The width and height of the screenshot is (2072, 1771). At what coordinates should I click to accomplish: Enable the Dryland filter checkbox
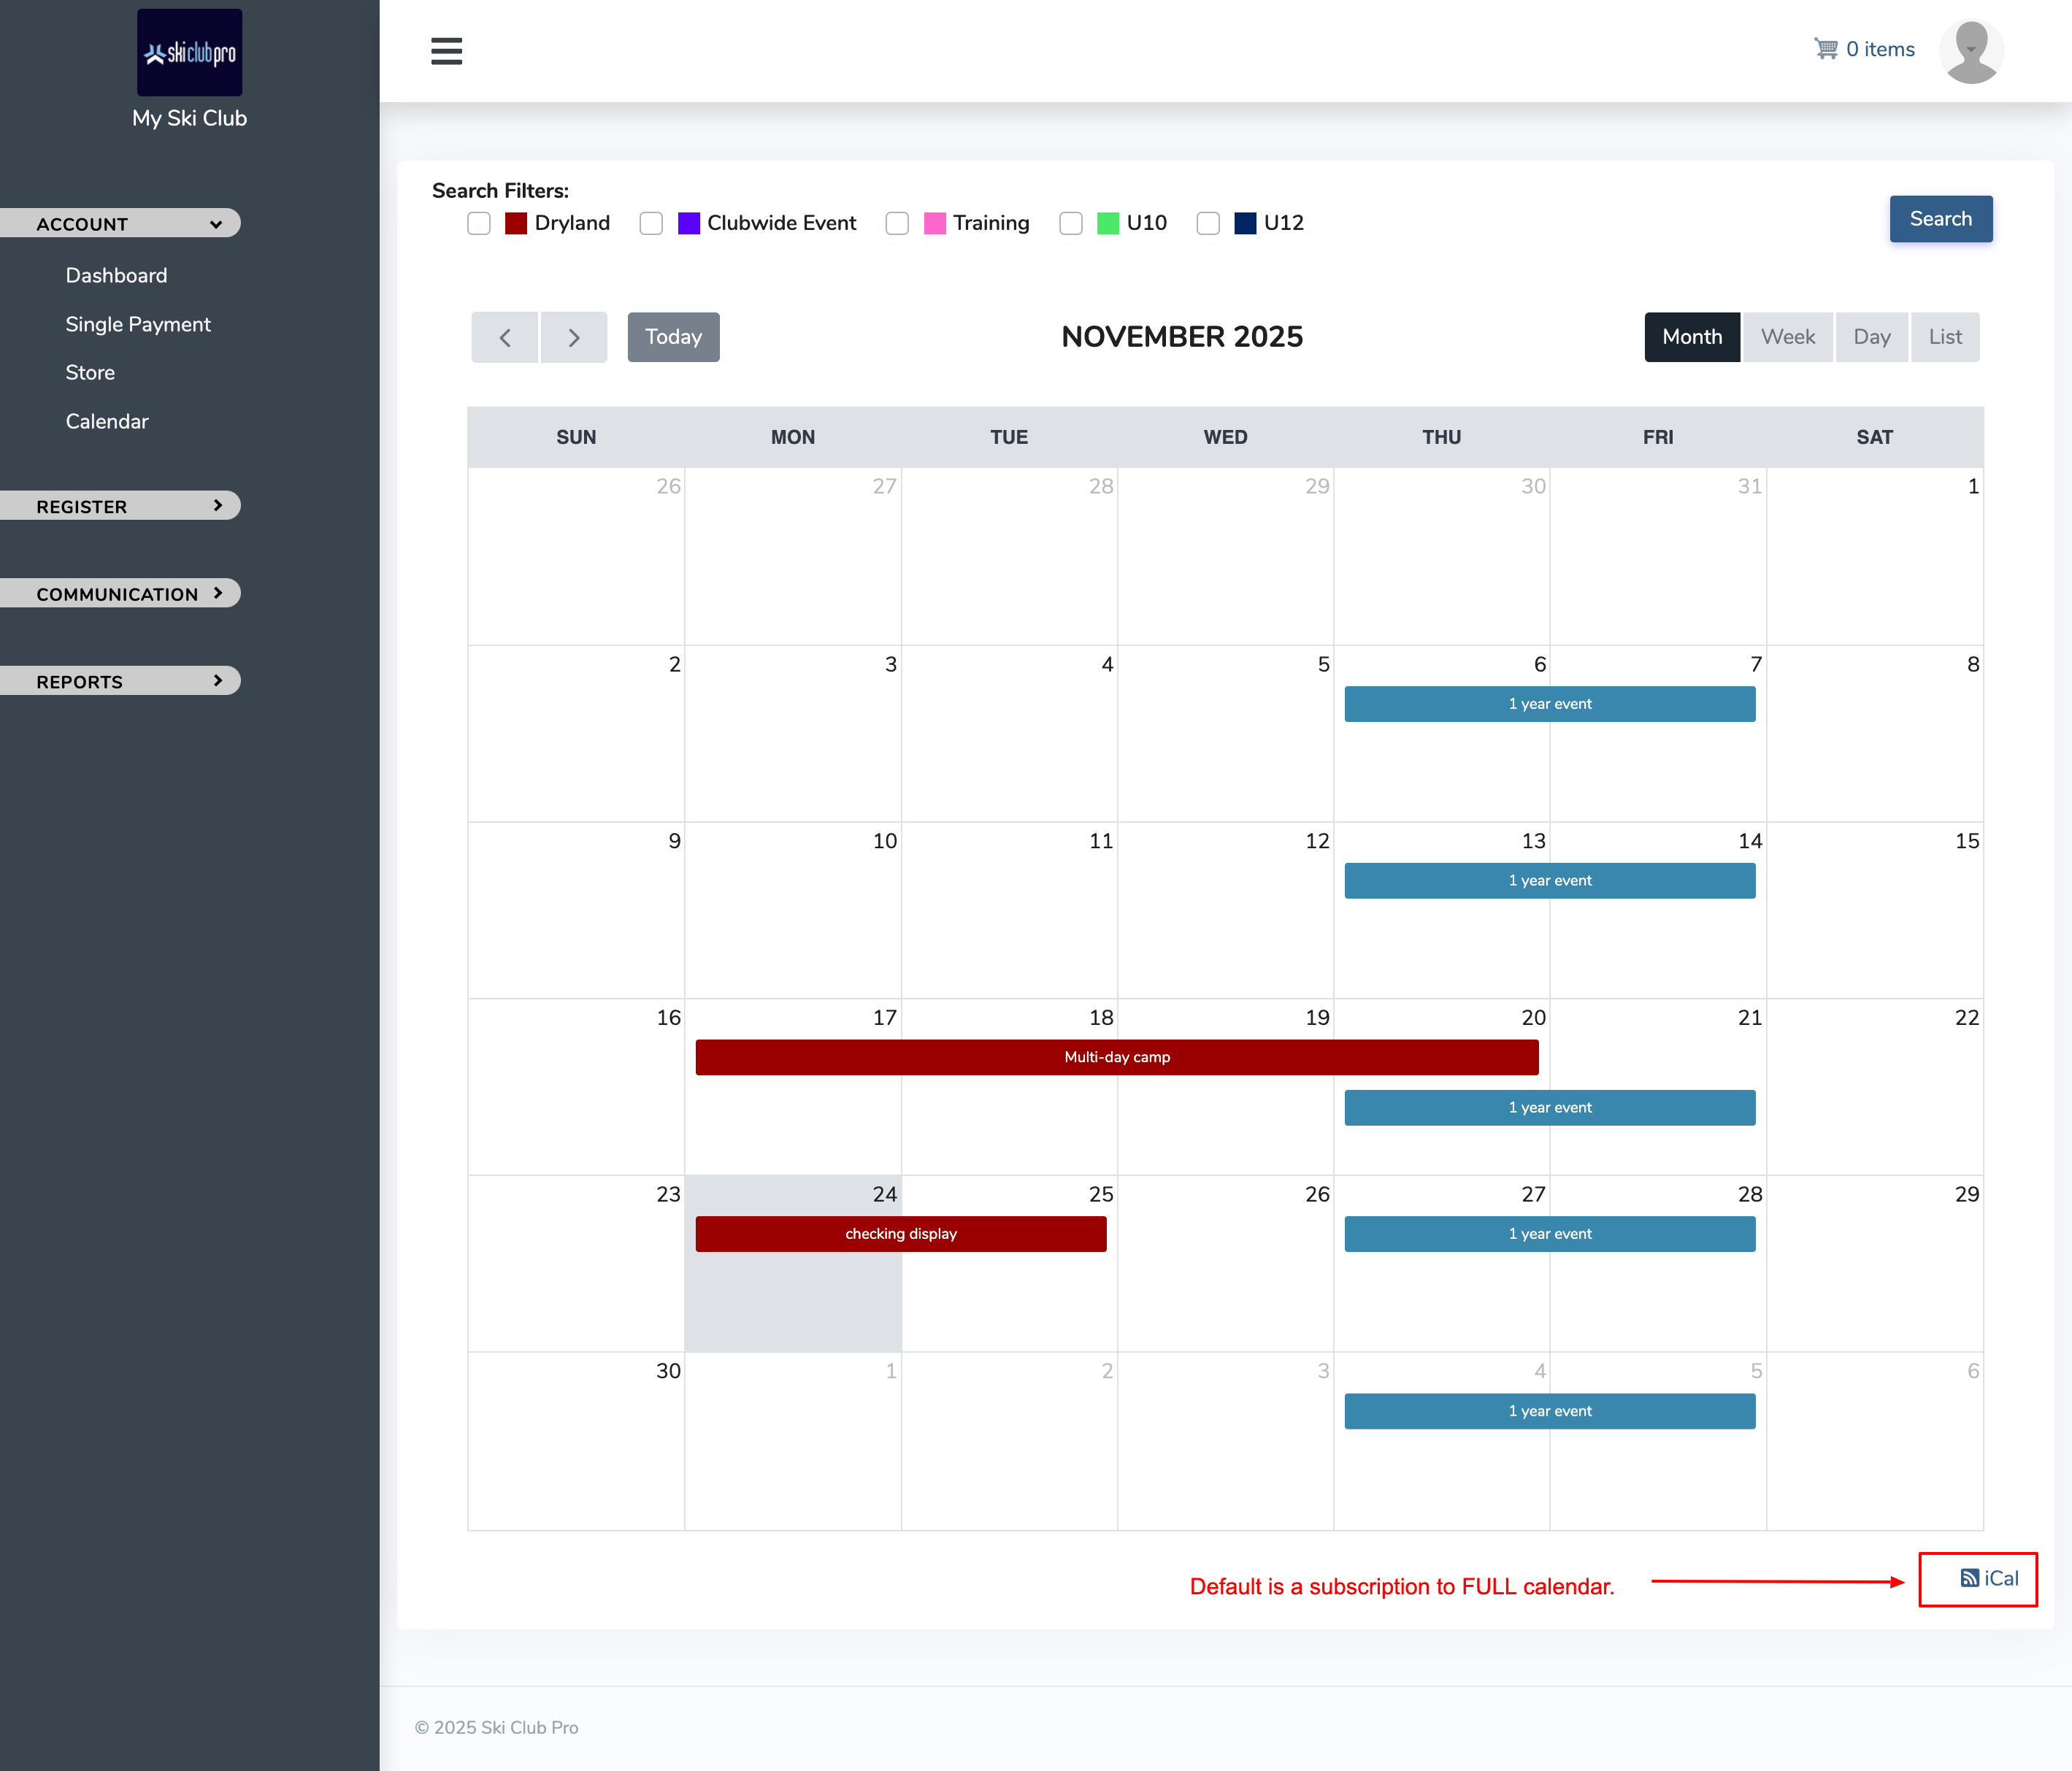click(479, 223)
